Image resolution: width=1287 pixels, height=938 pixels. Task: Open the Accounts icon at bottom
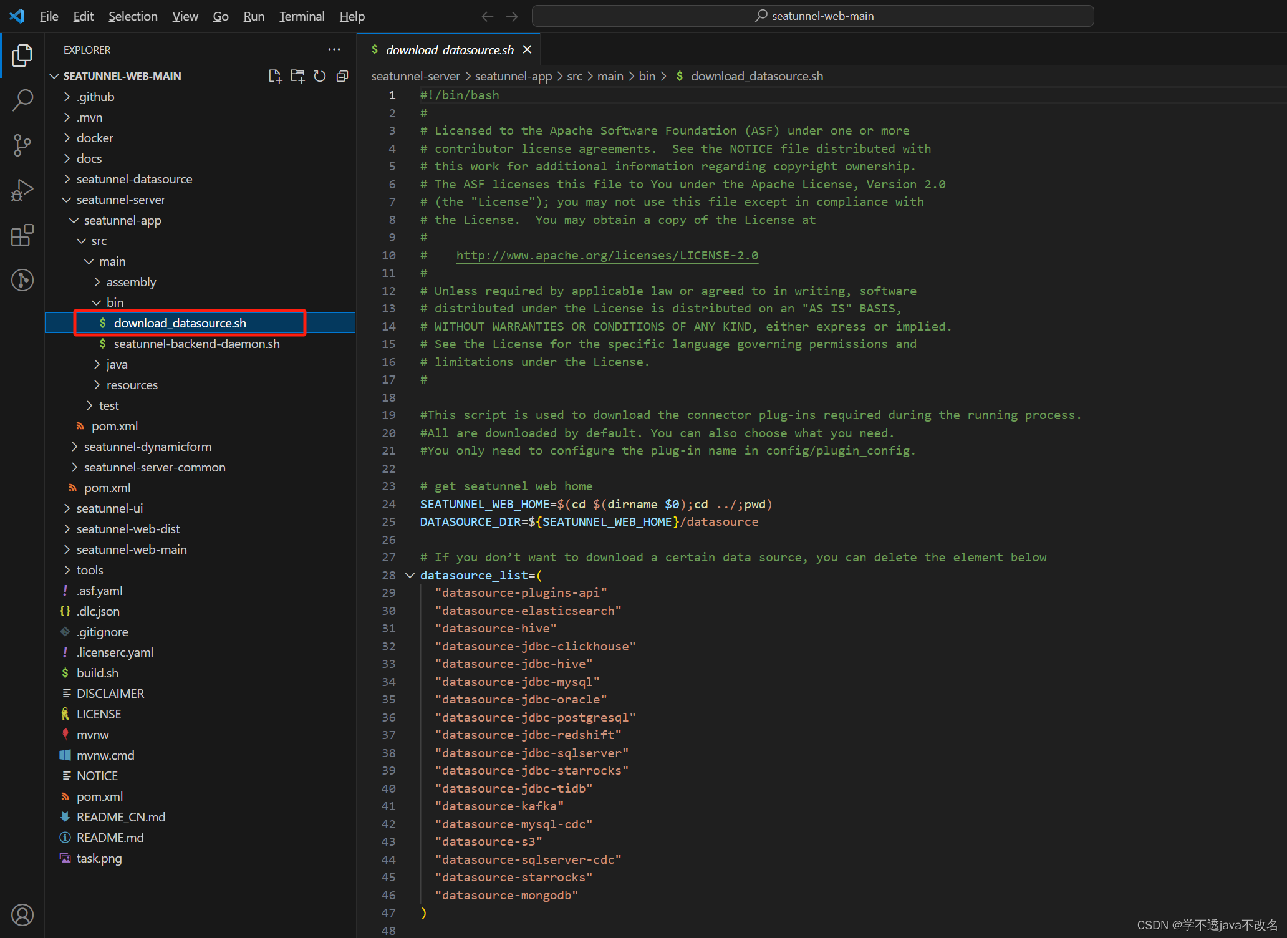coord(22,915)
